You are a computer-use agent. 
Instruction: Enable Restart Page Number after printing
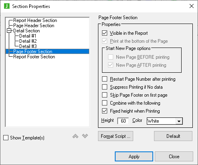pos(104,79)
